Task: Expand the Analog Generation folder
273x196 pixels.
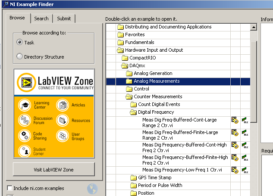Action: point(129,73)
